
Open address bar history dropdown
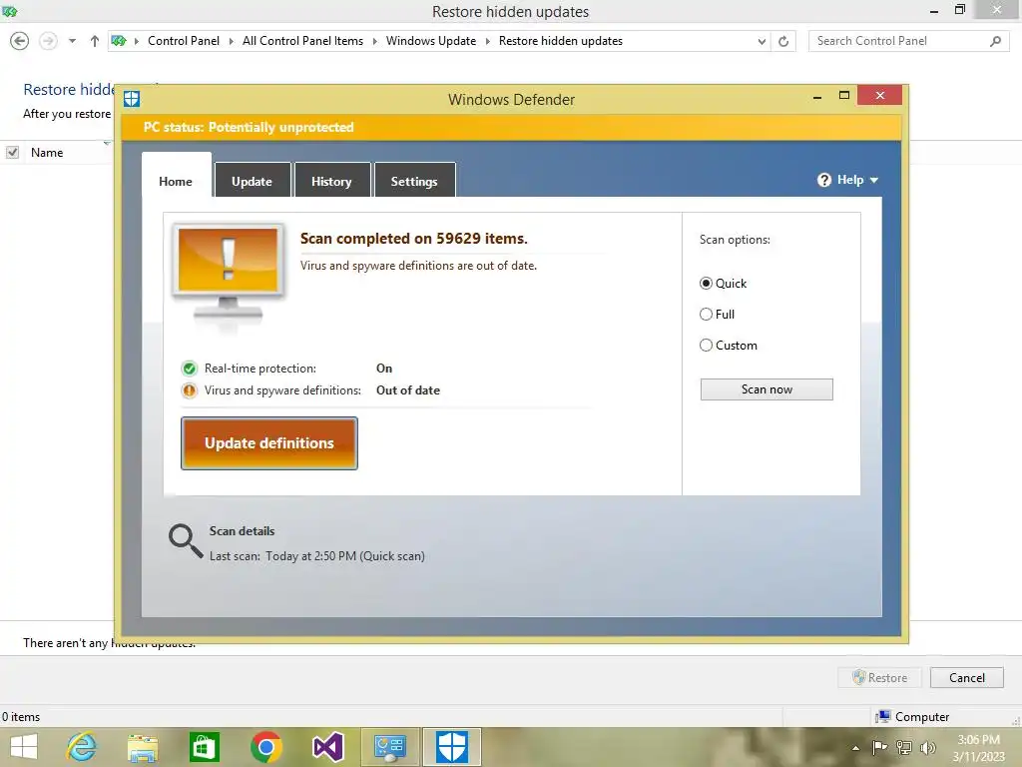pos(762,41)
